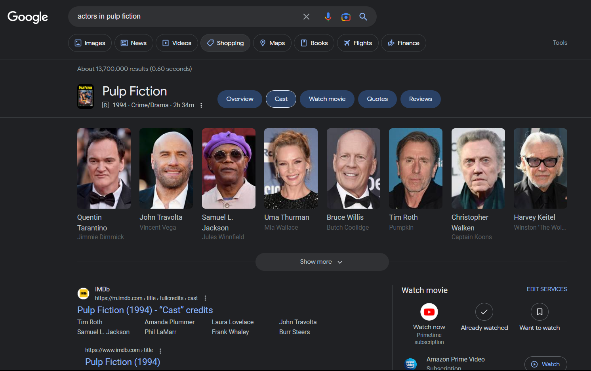Open Uma Thurman cast photo

(291, 168)
